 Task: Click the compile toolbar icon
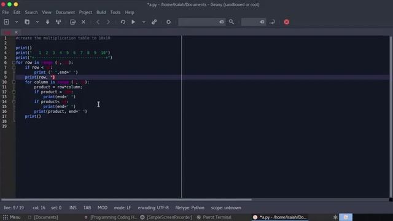(123, 22)
